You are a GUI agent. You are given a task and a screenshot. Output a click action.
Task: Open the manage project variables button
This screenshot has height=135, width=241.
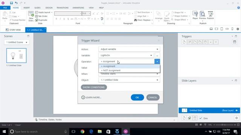click(235, 42)
